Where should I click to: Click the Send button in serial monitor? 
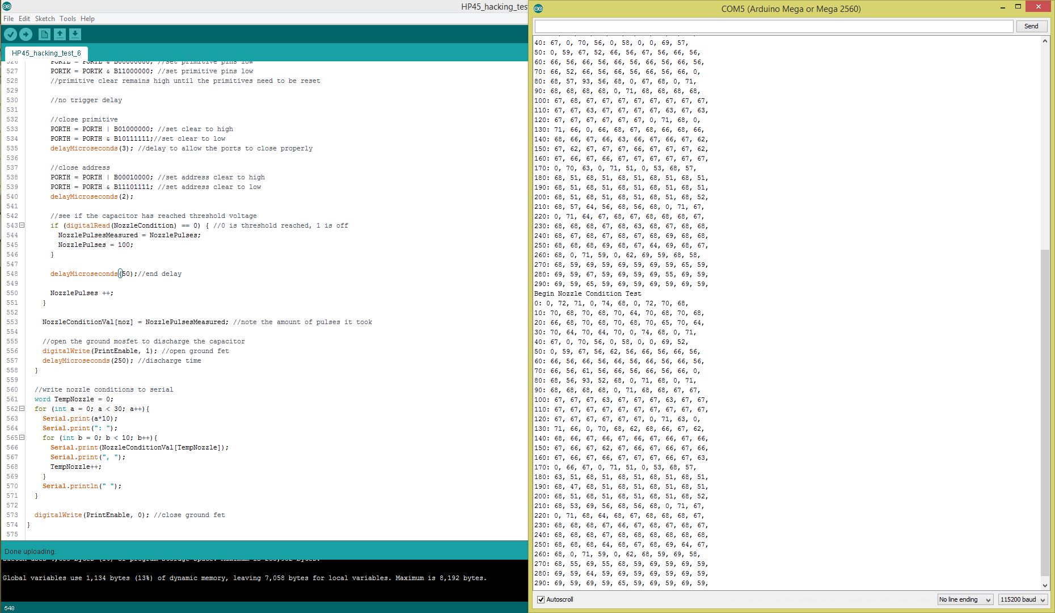click(1031, 26)
